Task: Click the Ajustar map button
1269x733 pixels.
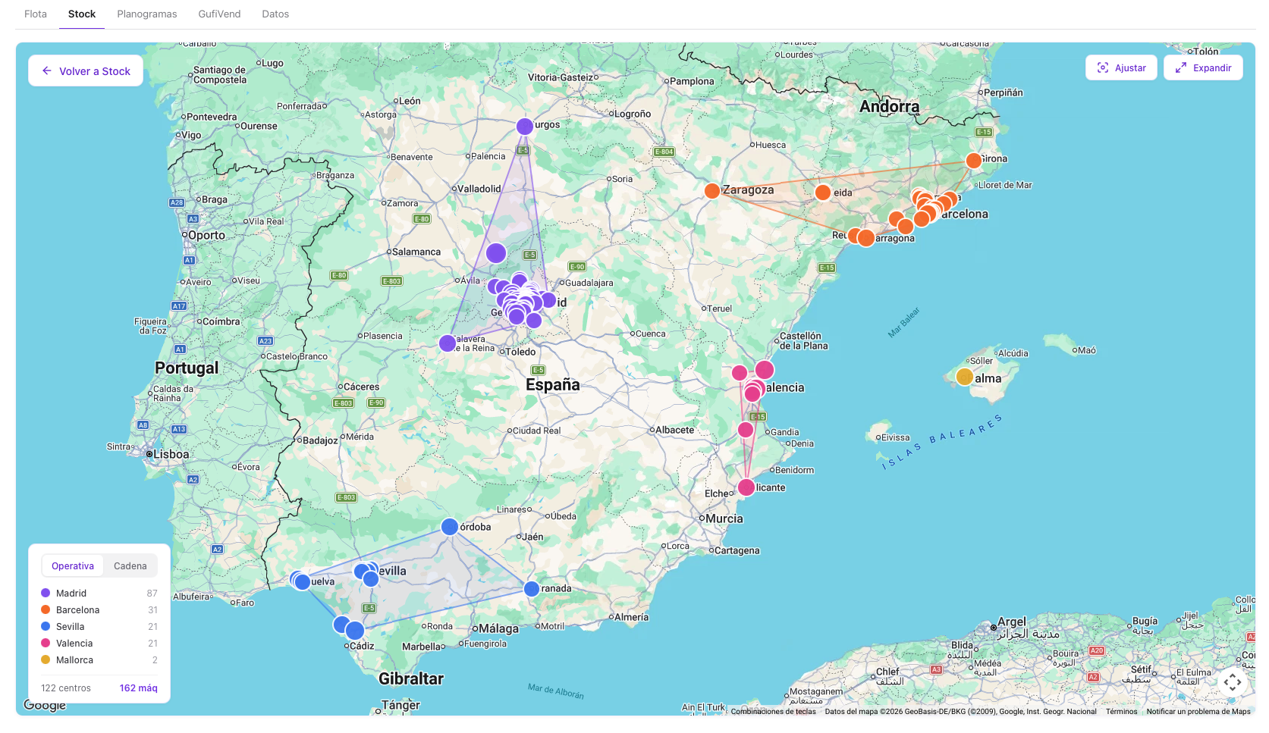Action: [1121, 67]
